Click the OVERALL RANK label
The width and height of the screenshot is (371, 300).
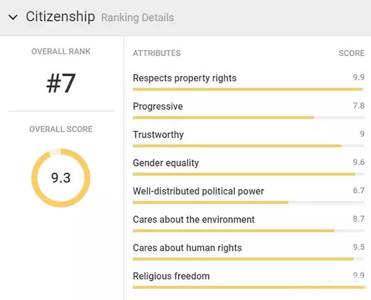[x=61, y=52]
